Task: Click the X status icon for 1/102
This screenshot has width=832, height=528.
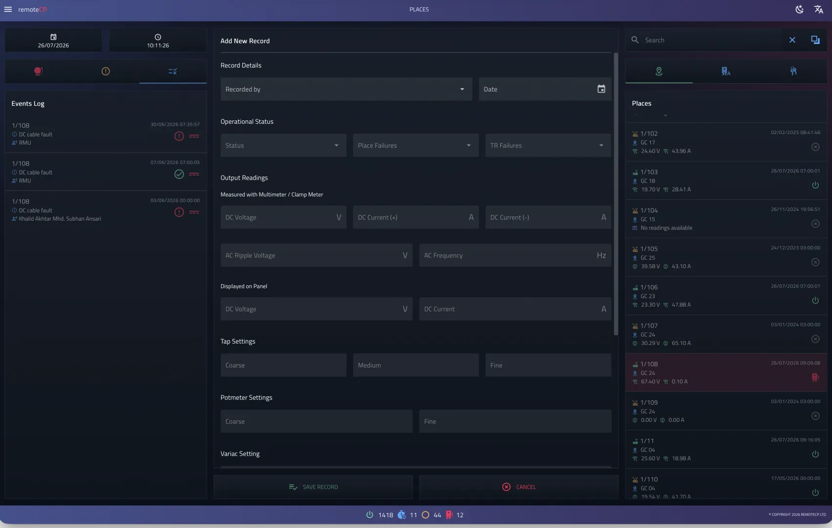Action: tap(815, 147)
